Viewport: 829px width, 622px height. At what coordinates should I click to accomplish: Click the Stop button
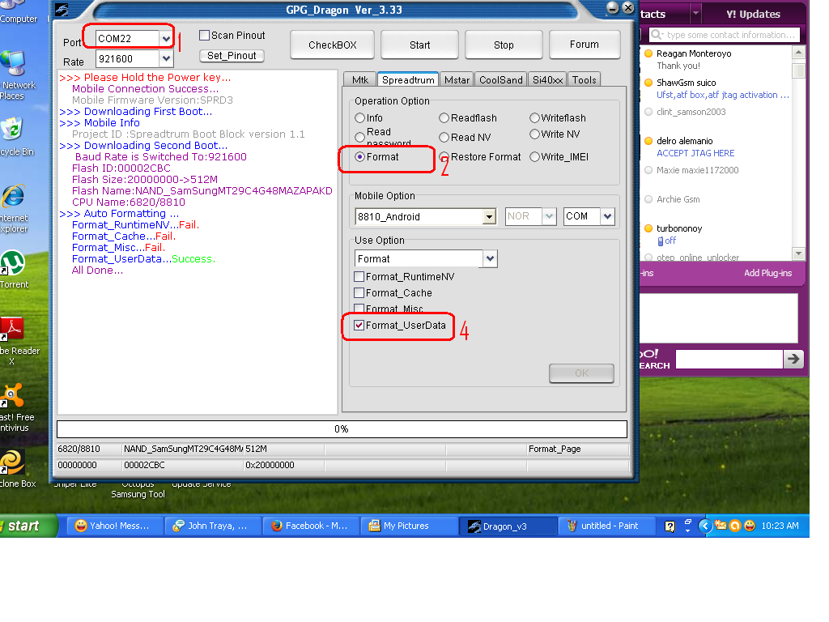pos(504,45)
